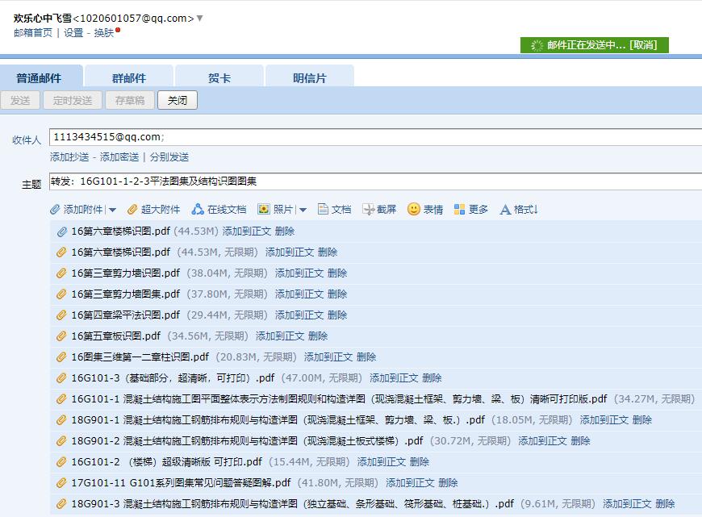702x517 pixels.
Task: Click 分别发送 link
Action: click(x=169, y=157)
